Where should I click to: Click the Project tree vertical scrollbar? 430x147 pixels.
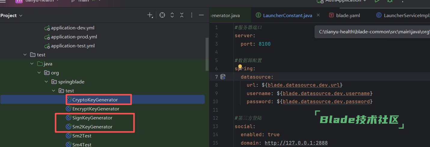(x=207, y=54)
